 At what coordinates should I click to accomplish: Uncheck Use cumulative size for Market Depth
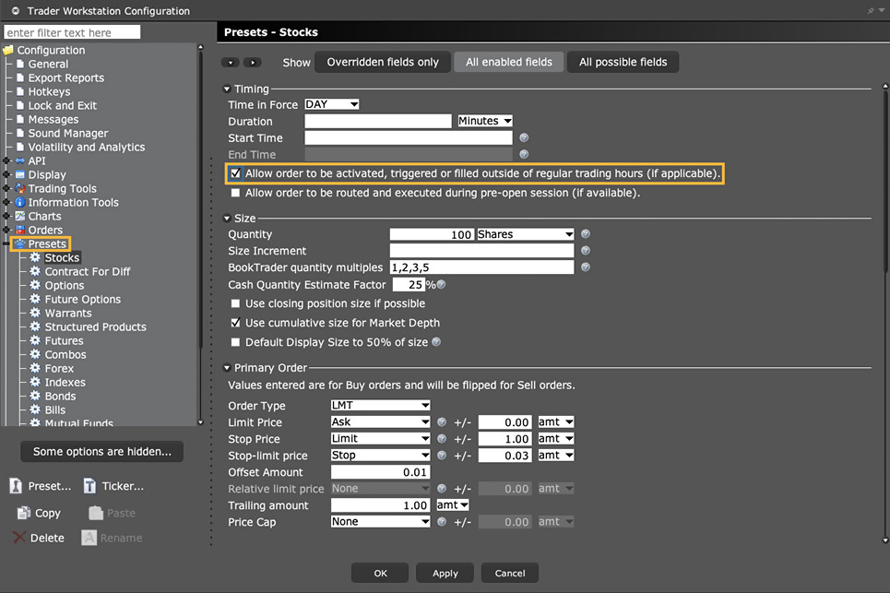pos(236,323)
